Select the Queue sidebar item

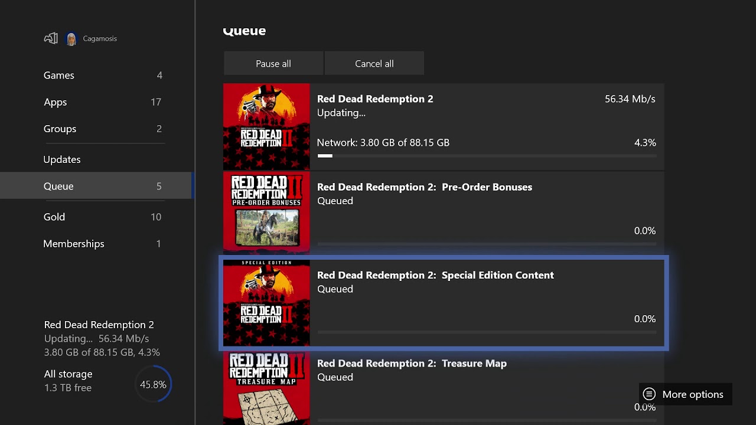pyautogui.click(x=96, y=186)
